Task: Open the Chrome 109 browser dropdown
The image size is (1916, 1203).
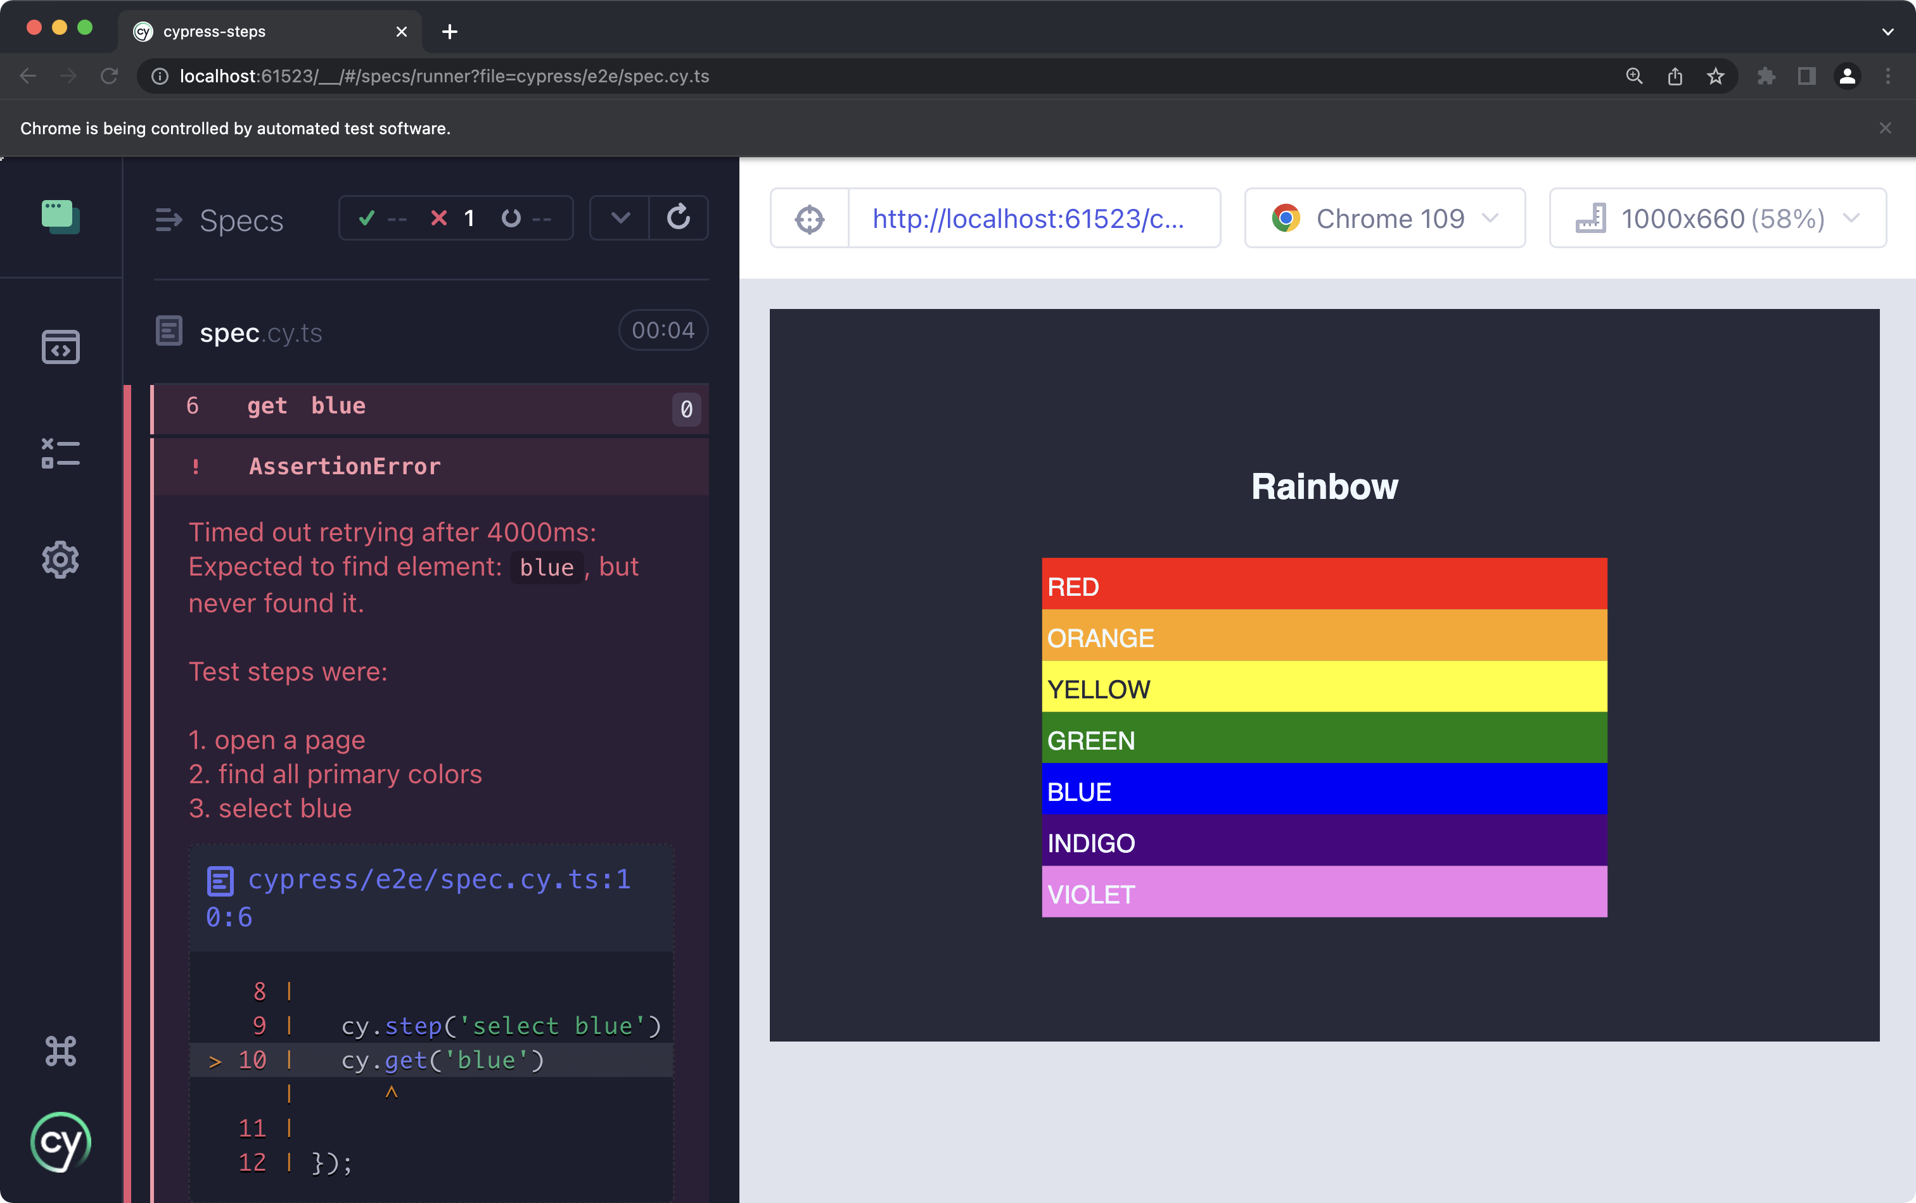Action: (x=1384, y=218)
